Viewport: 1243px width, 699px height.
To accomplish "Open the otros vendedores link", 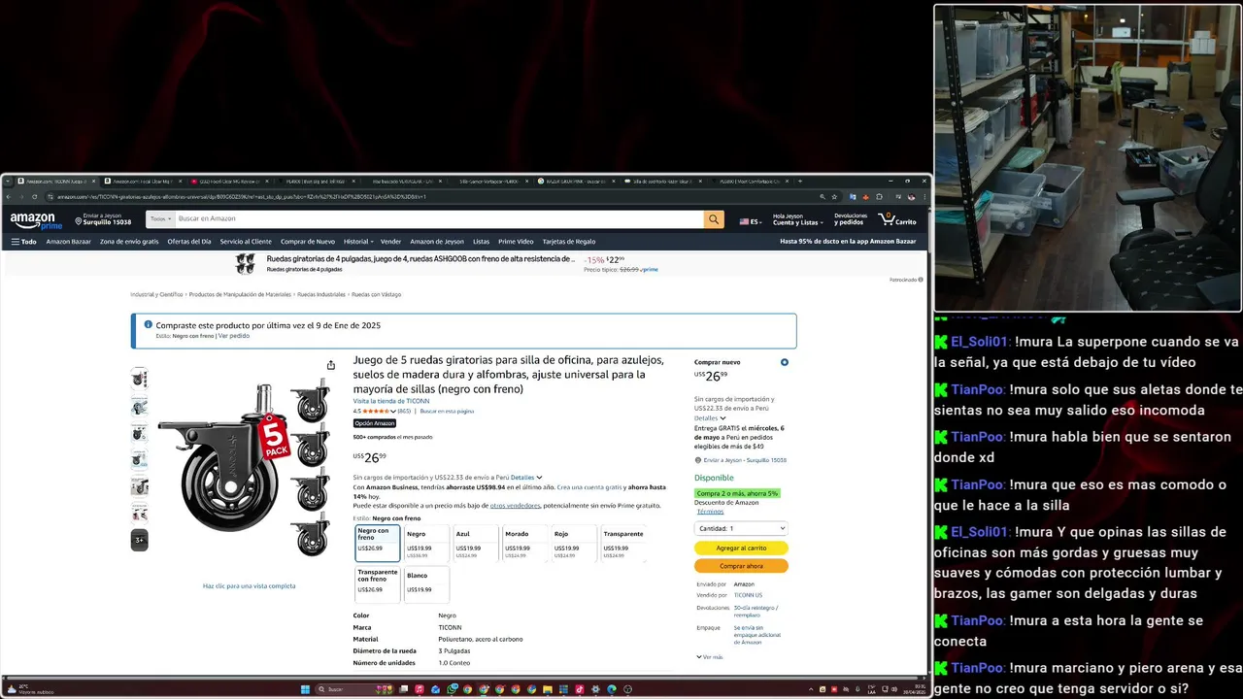I will [515, 505].
